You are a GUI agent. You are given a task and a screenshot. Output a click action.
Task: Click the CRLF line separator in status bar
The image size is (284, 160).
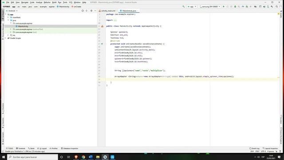pyautogui.click(x=257, y=151)
